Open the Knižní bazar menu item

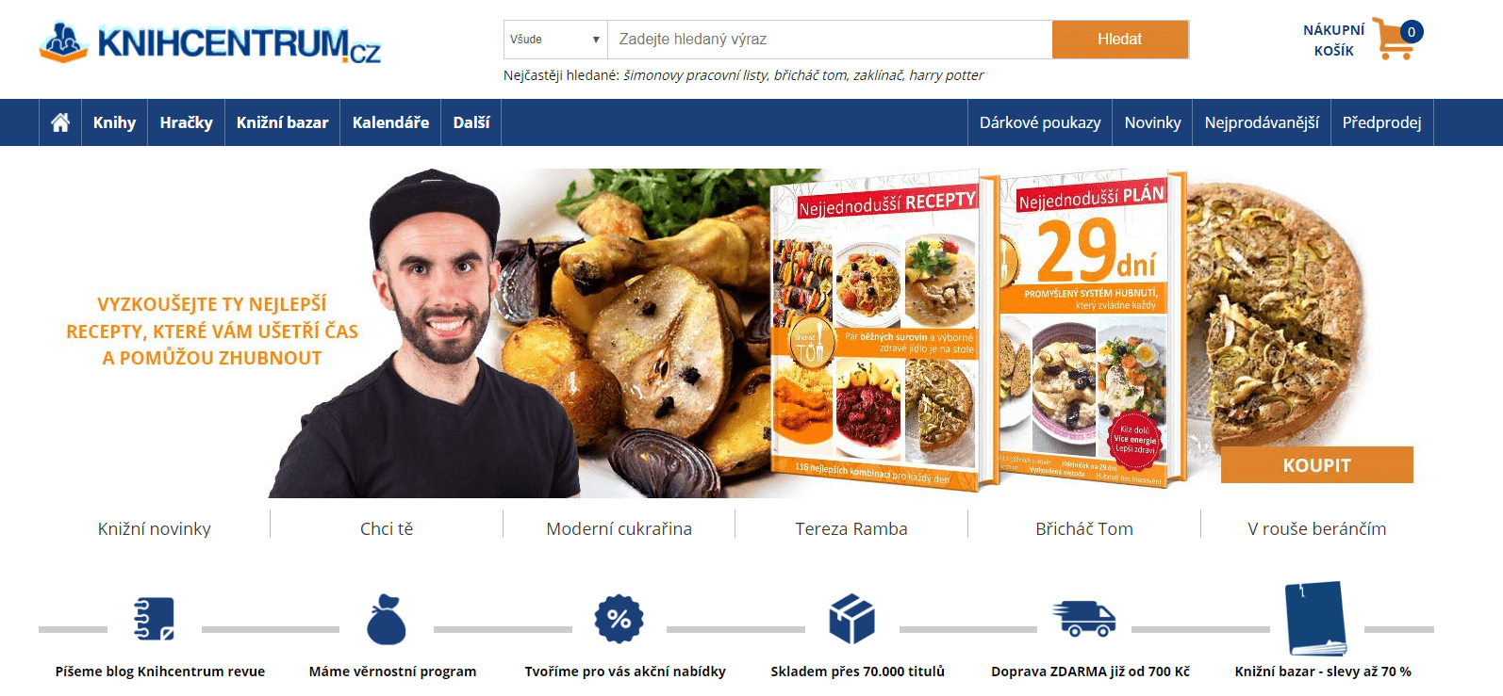point(282,122)
